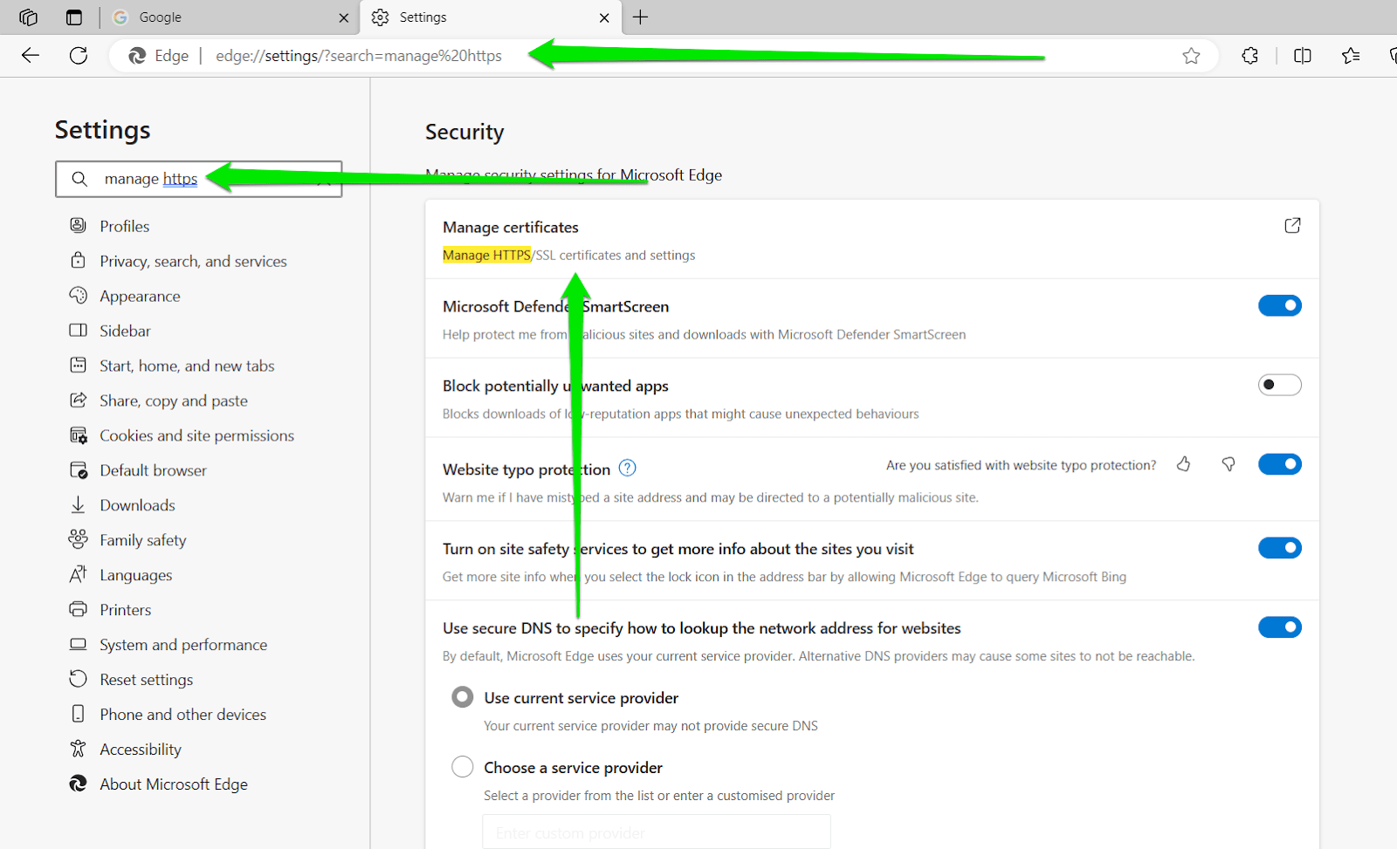Screen dimensions: 1397x849
Task: Select Choose a service provider radio
Action: click(462, 767)
